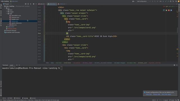This screenshot has height=101, width=180.
Task: Add a new terminal session with plus
Action: [17, 65]
